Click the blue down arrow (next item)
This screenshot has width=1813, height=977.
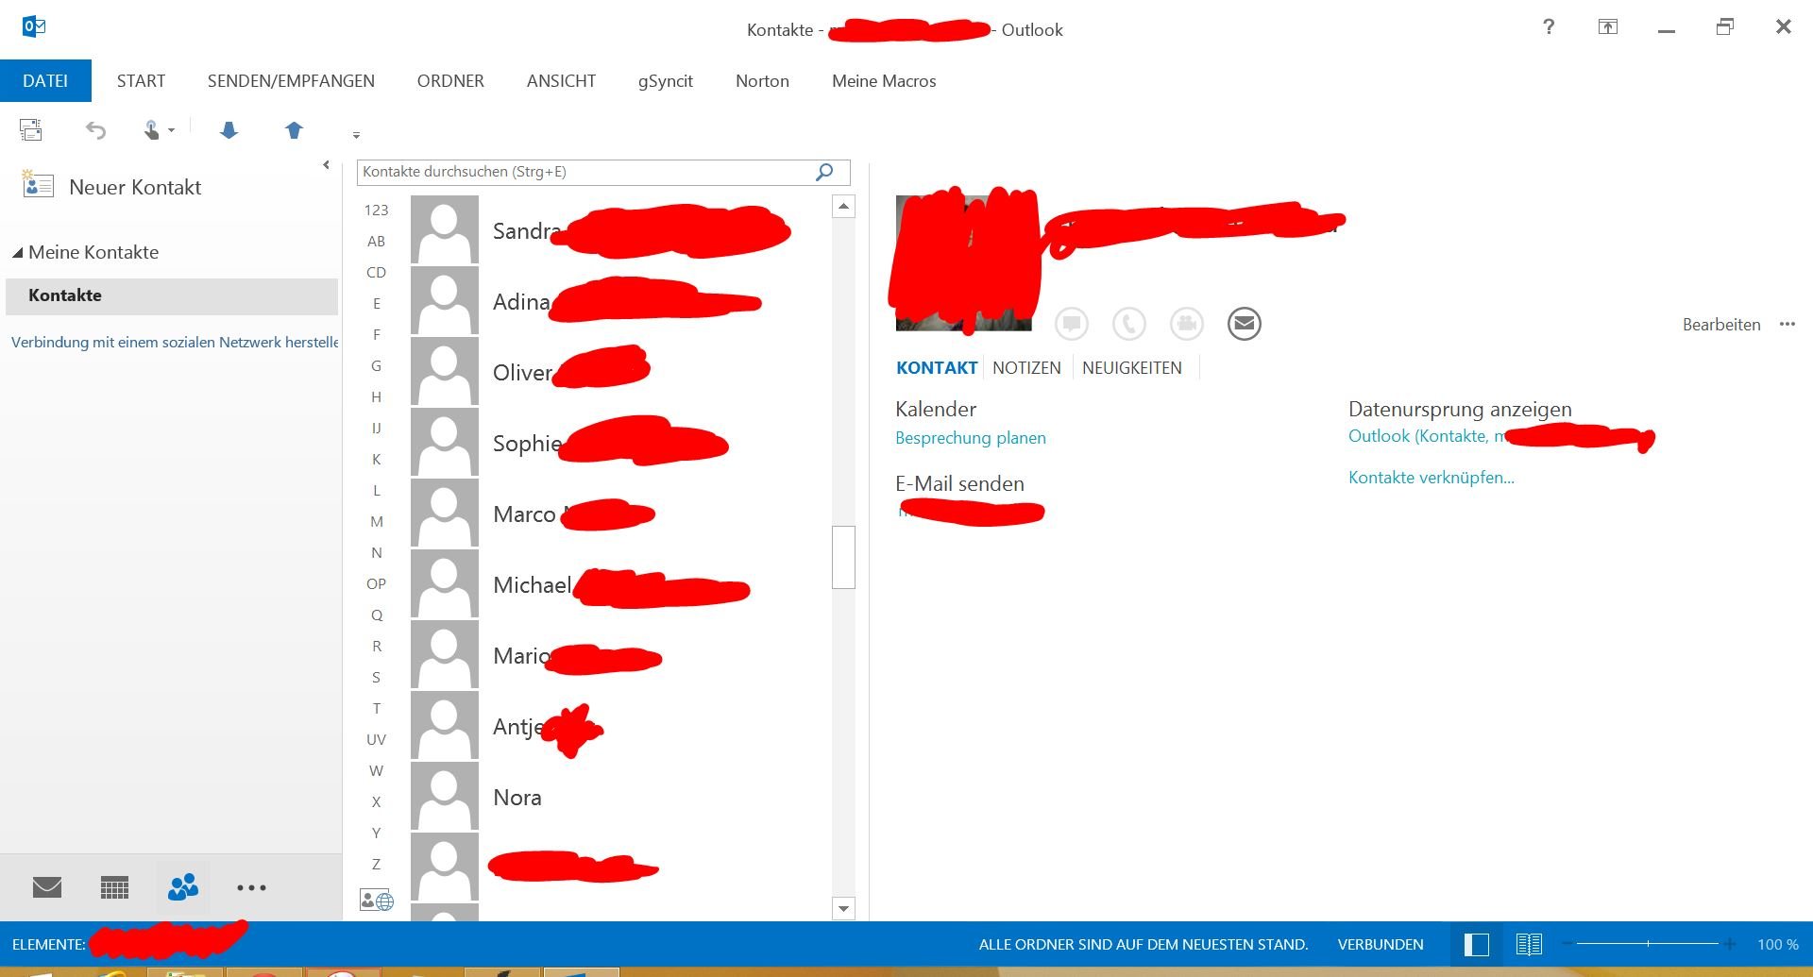click(x=229, y=130)
